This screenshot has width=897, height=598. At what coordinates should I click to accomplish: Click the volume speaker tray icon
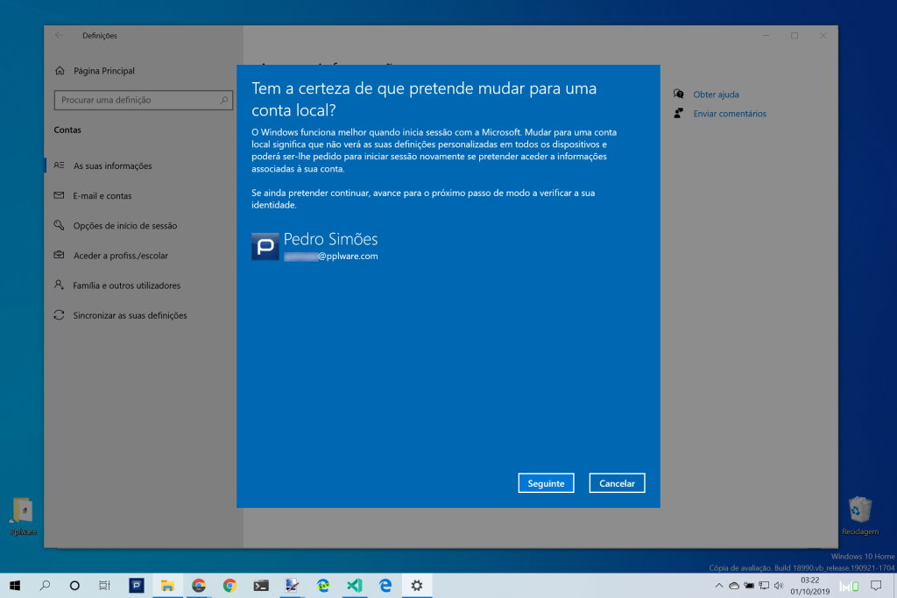point(778,586)
